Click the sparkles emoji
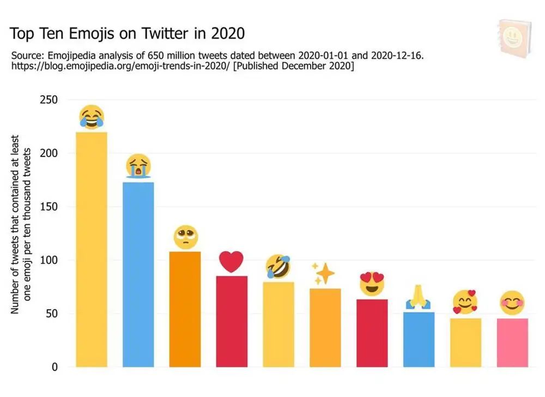The width and height of the screenshot is (545, 397). coord(323,273)
